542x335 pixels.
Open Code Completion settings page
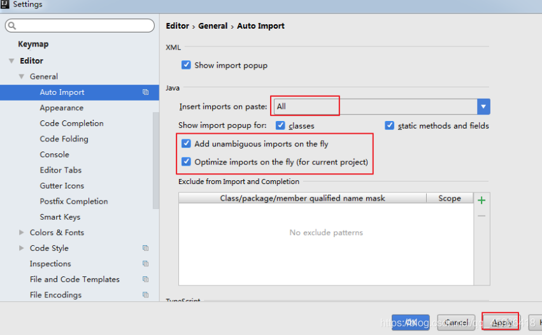click(x=71, y=124)
